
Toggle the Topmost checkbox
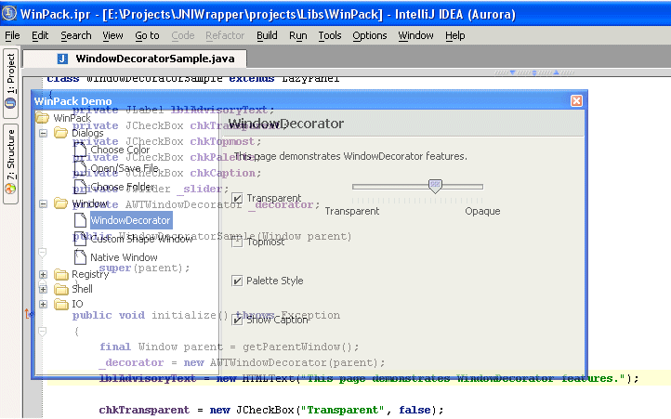(x=237, y=242)
